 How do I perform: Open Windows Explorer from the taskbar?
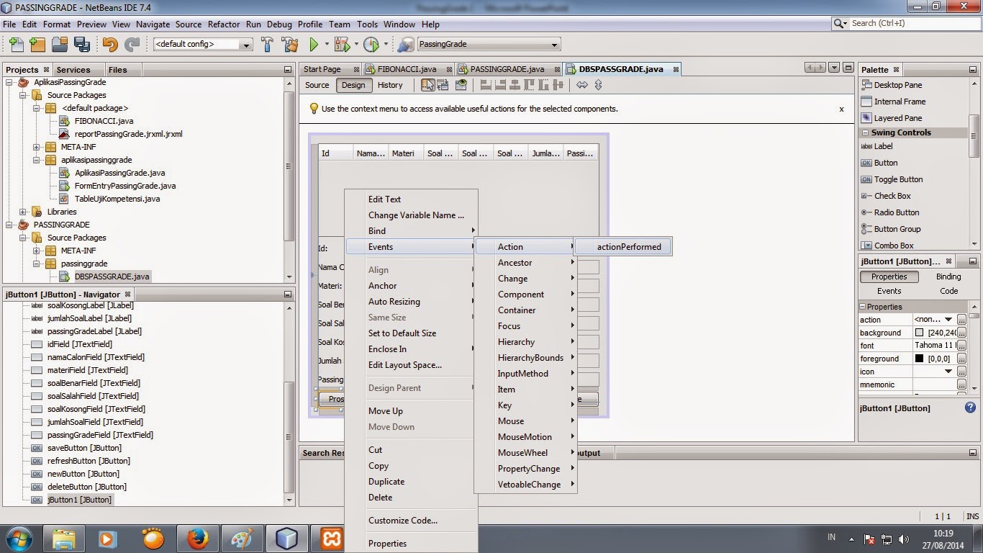click(x=63, y=538)
